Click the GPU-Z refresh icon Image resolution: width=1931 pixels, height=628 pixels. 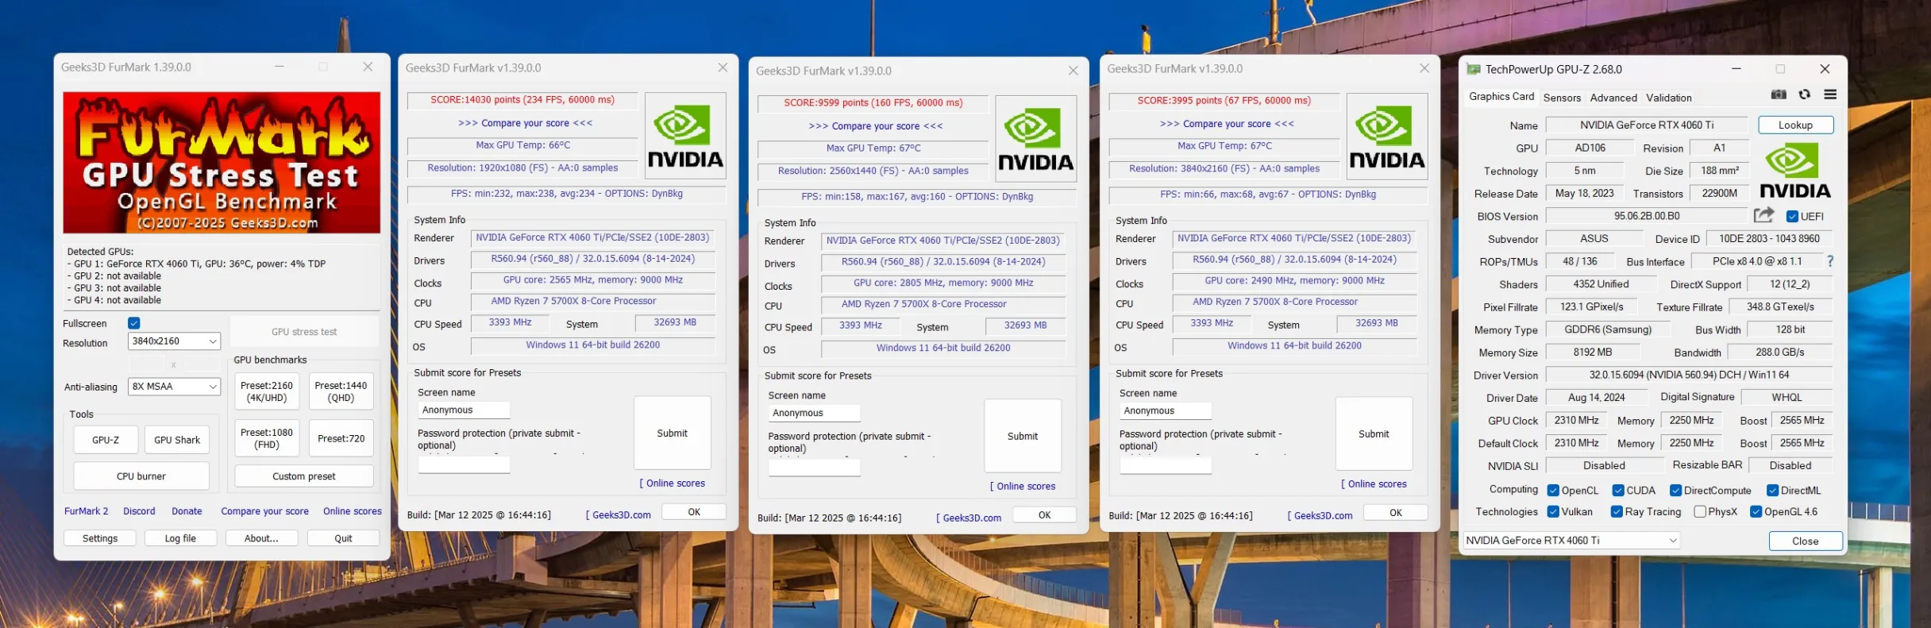(x=1805, y=94)
